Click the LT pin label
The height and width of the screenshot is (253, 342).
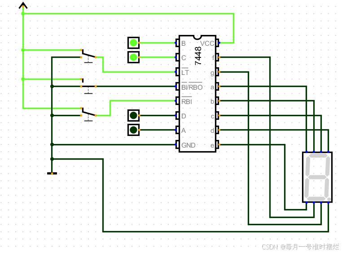[x=185, y=72]
